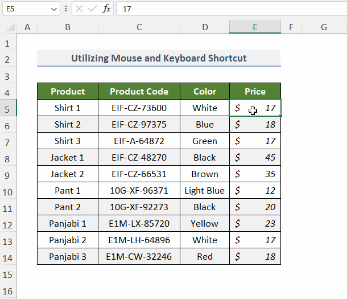347x299 pixels.
Task: Click the Product Code header cell
Action: click(139, 91)
